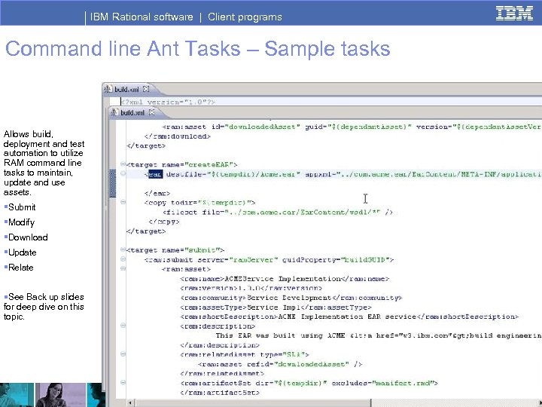Collapse the ram:submit element fold
The height and width of the screenshot is (407, 542).
(123, 259)
